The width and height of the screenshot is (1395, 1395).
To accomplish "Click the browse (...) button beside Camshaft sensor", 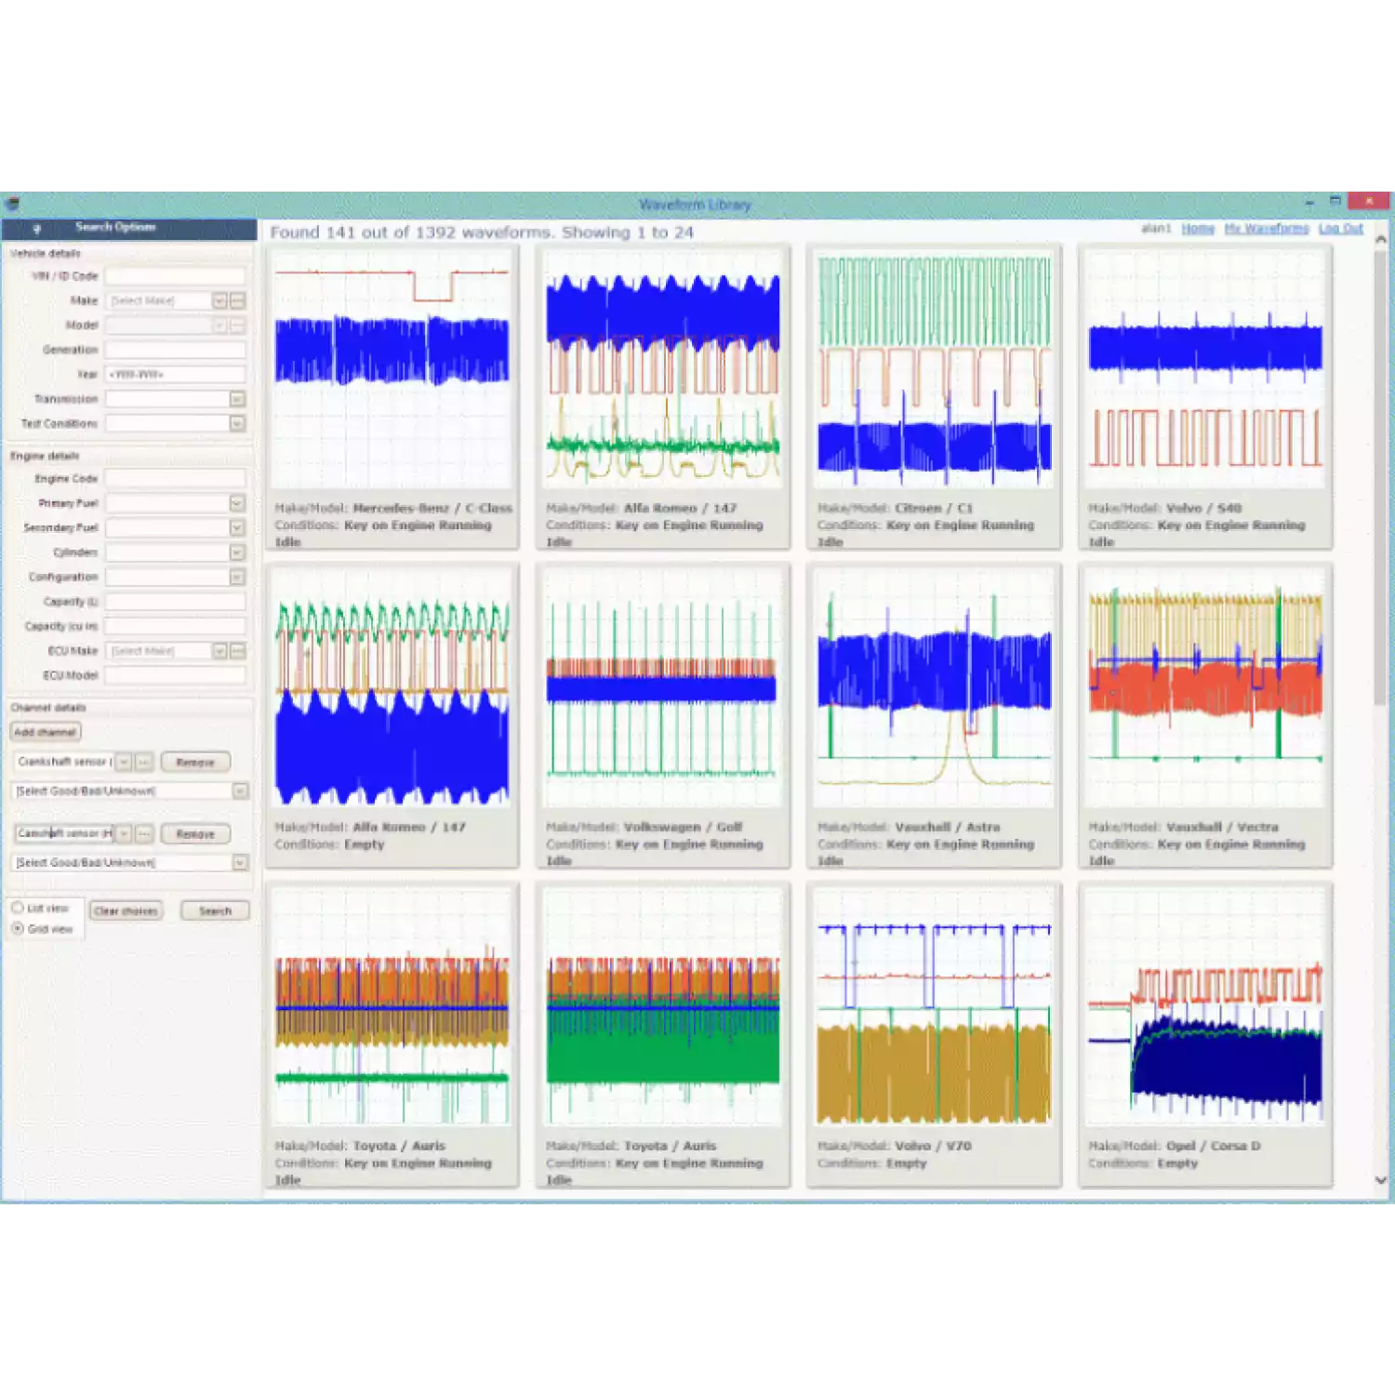I will [x=144, y=834].
